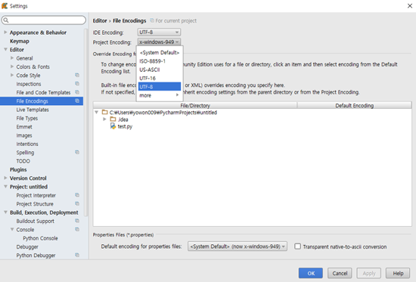This screenshot has height=282, width=416.
Task: Click the Python file icon of test.py
Action: point(113,126)
